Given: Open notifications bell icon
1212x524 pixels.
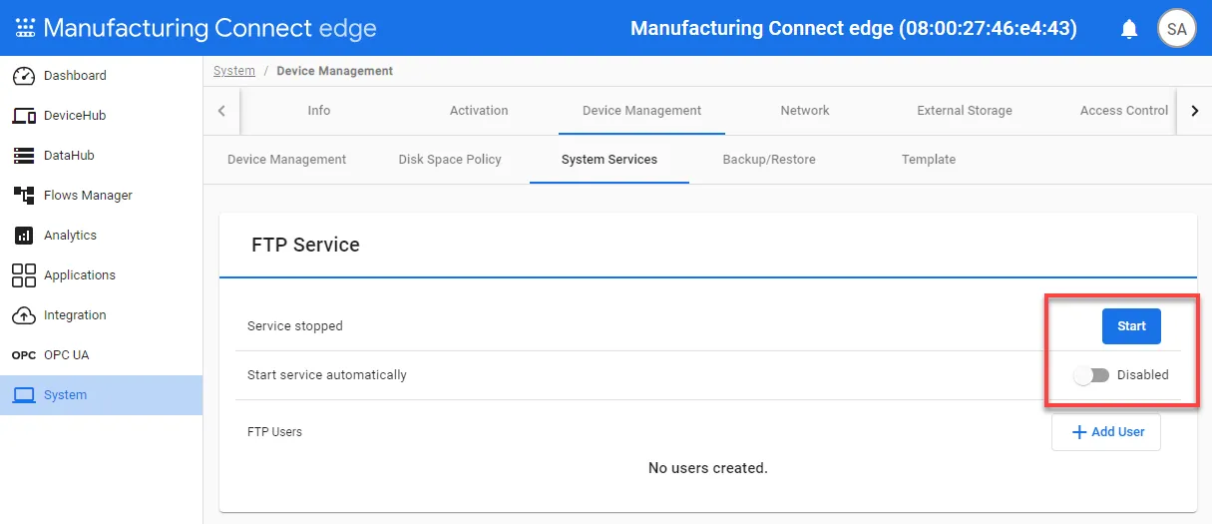Looking at the screenshot, I should click(1129, 29).
